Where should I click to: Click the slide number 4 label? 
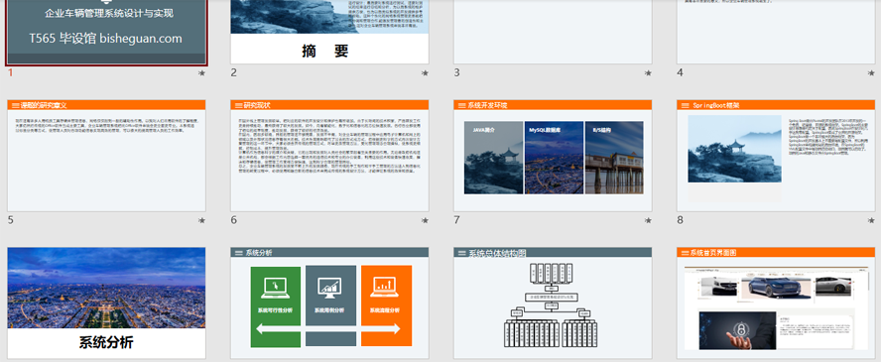(680, 72)
